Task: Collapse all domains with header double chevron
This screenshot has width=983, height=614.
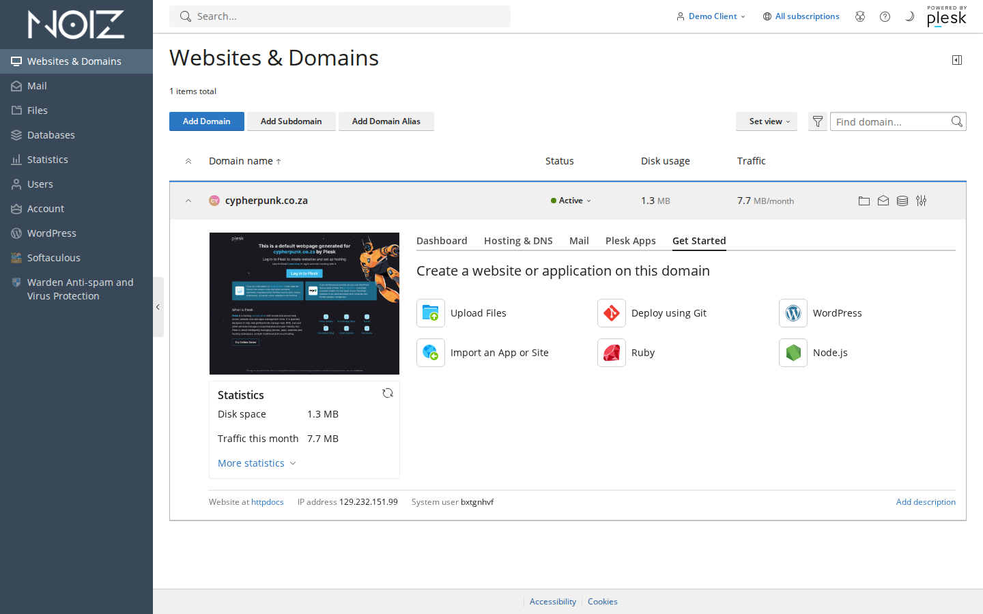Action: pos(188,161)
